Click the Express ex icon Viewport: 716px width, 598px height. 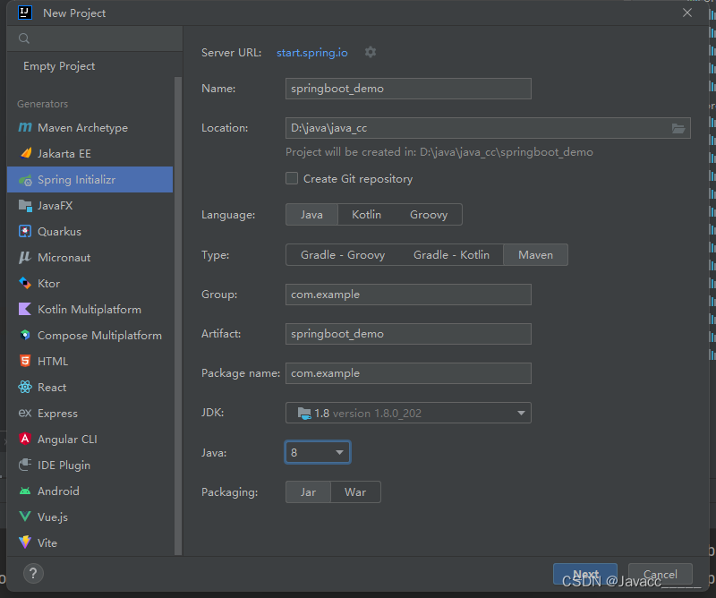25,413
